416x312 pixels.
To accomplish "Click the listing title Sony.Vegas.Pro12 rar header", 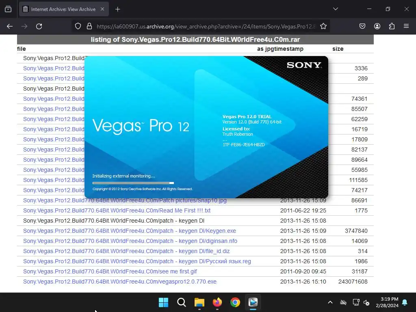I will tap(195, 39).
